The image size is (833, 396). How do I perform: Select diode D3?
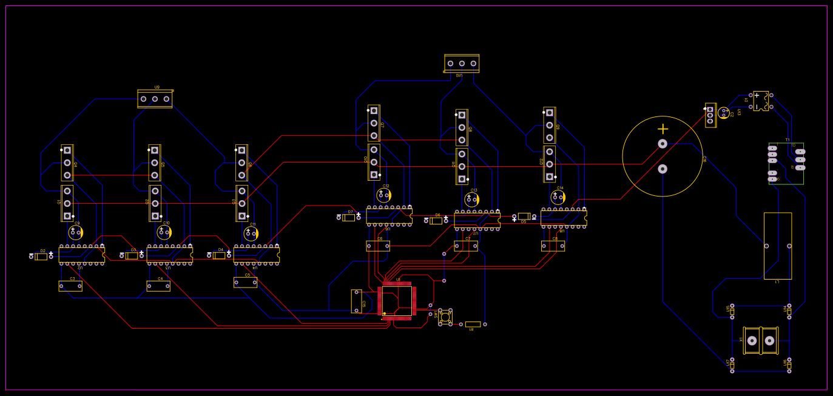tap(132, 256)
